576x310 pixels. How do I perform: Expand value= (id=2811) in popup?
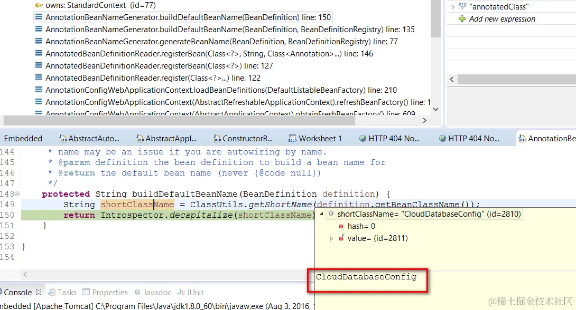(x=331, y=238)
